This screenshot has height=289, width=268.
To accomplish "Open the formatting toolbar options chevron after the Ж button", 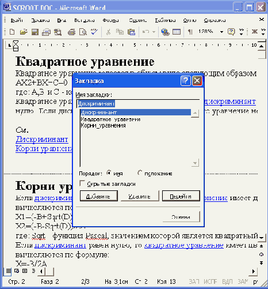I will (263, 32).
